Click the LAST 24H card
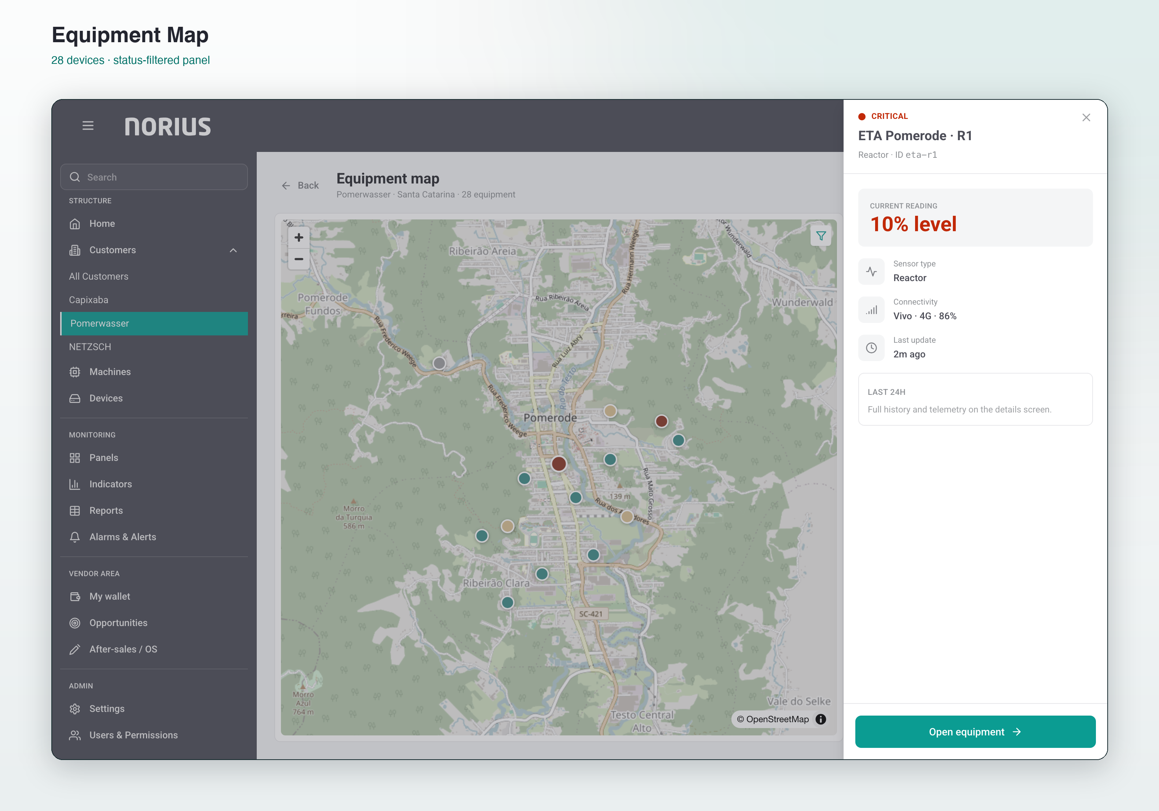The height and width of the screenshot is (811, 1159). (975, 399)
